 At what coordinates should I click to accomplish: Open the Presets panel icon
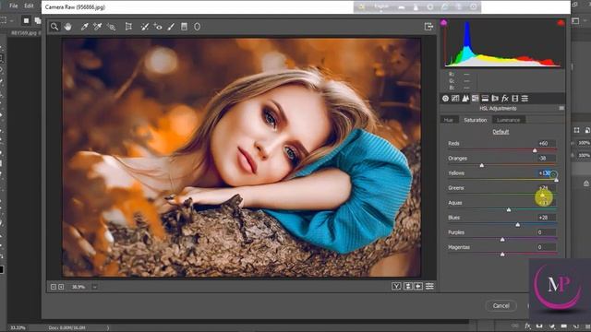point(525,99)
